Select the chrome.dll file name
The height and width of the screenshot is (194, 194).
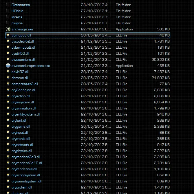(x=20, y=78)
